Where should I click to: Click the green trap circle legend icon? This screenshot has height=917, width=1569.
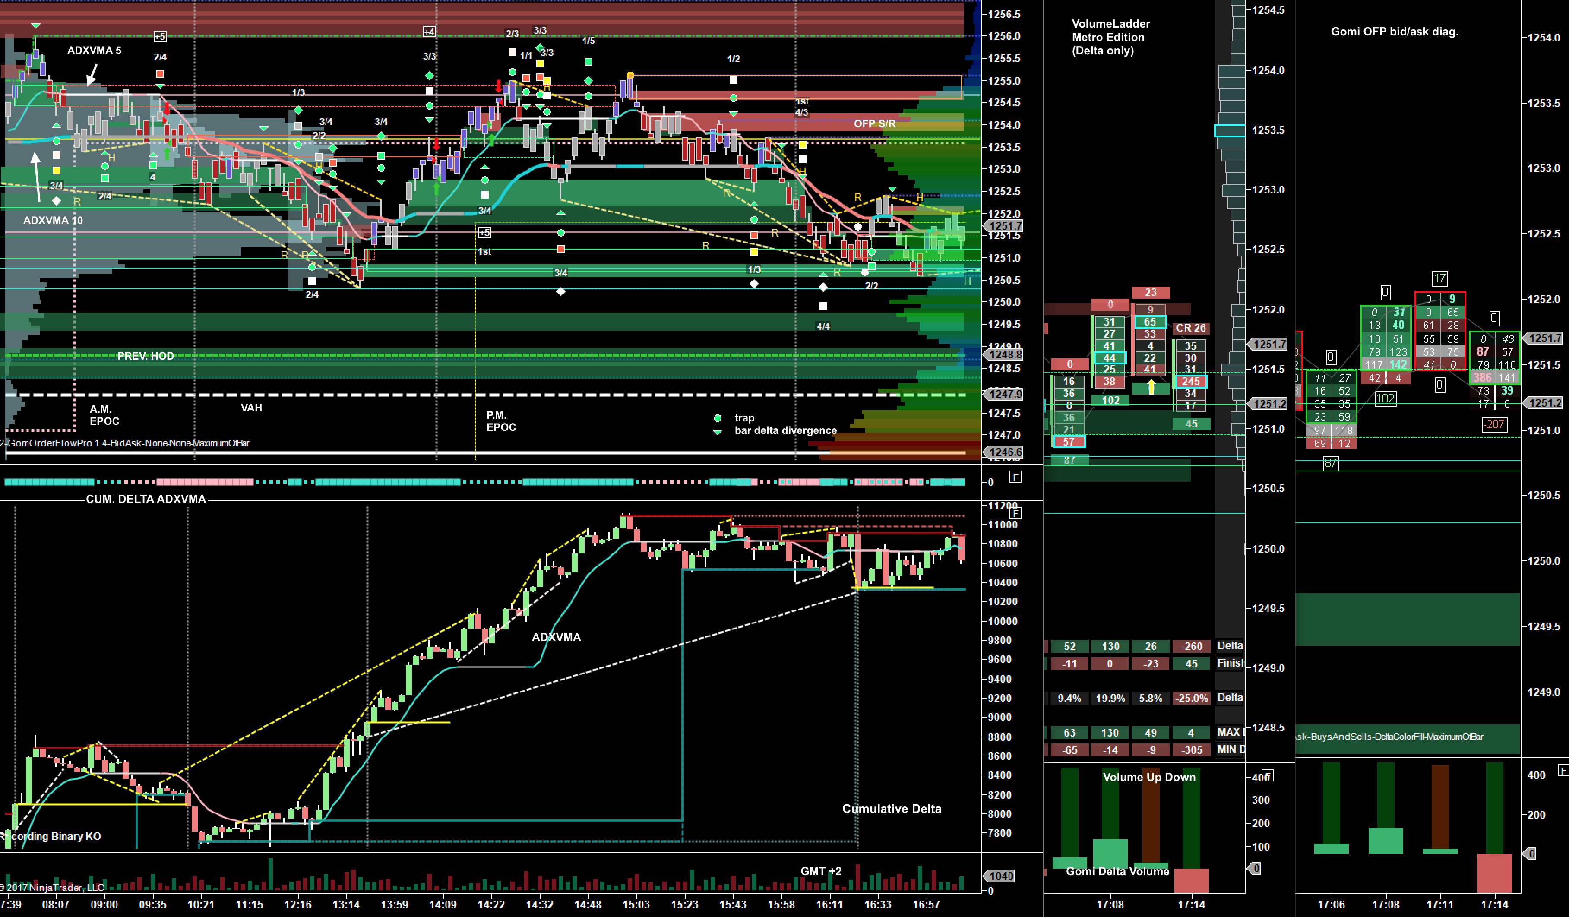pyautogui.click(x=717, y=418)
